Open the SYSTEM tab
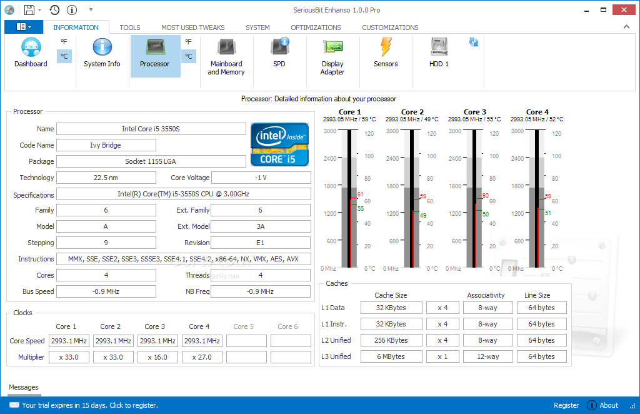This screenshot has width=640, height=414. click(257, 28)
